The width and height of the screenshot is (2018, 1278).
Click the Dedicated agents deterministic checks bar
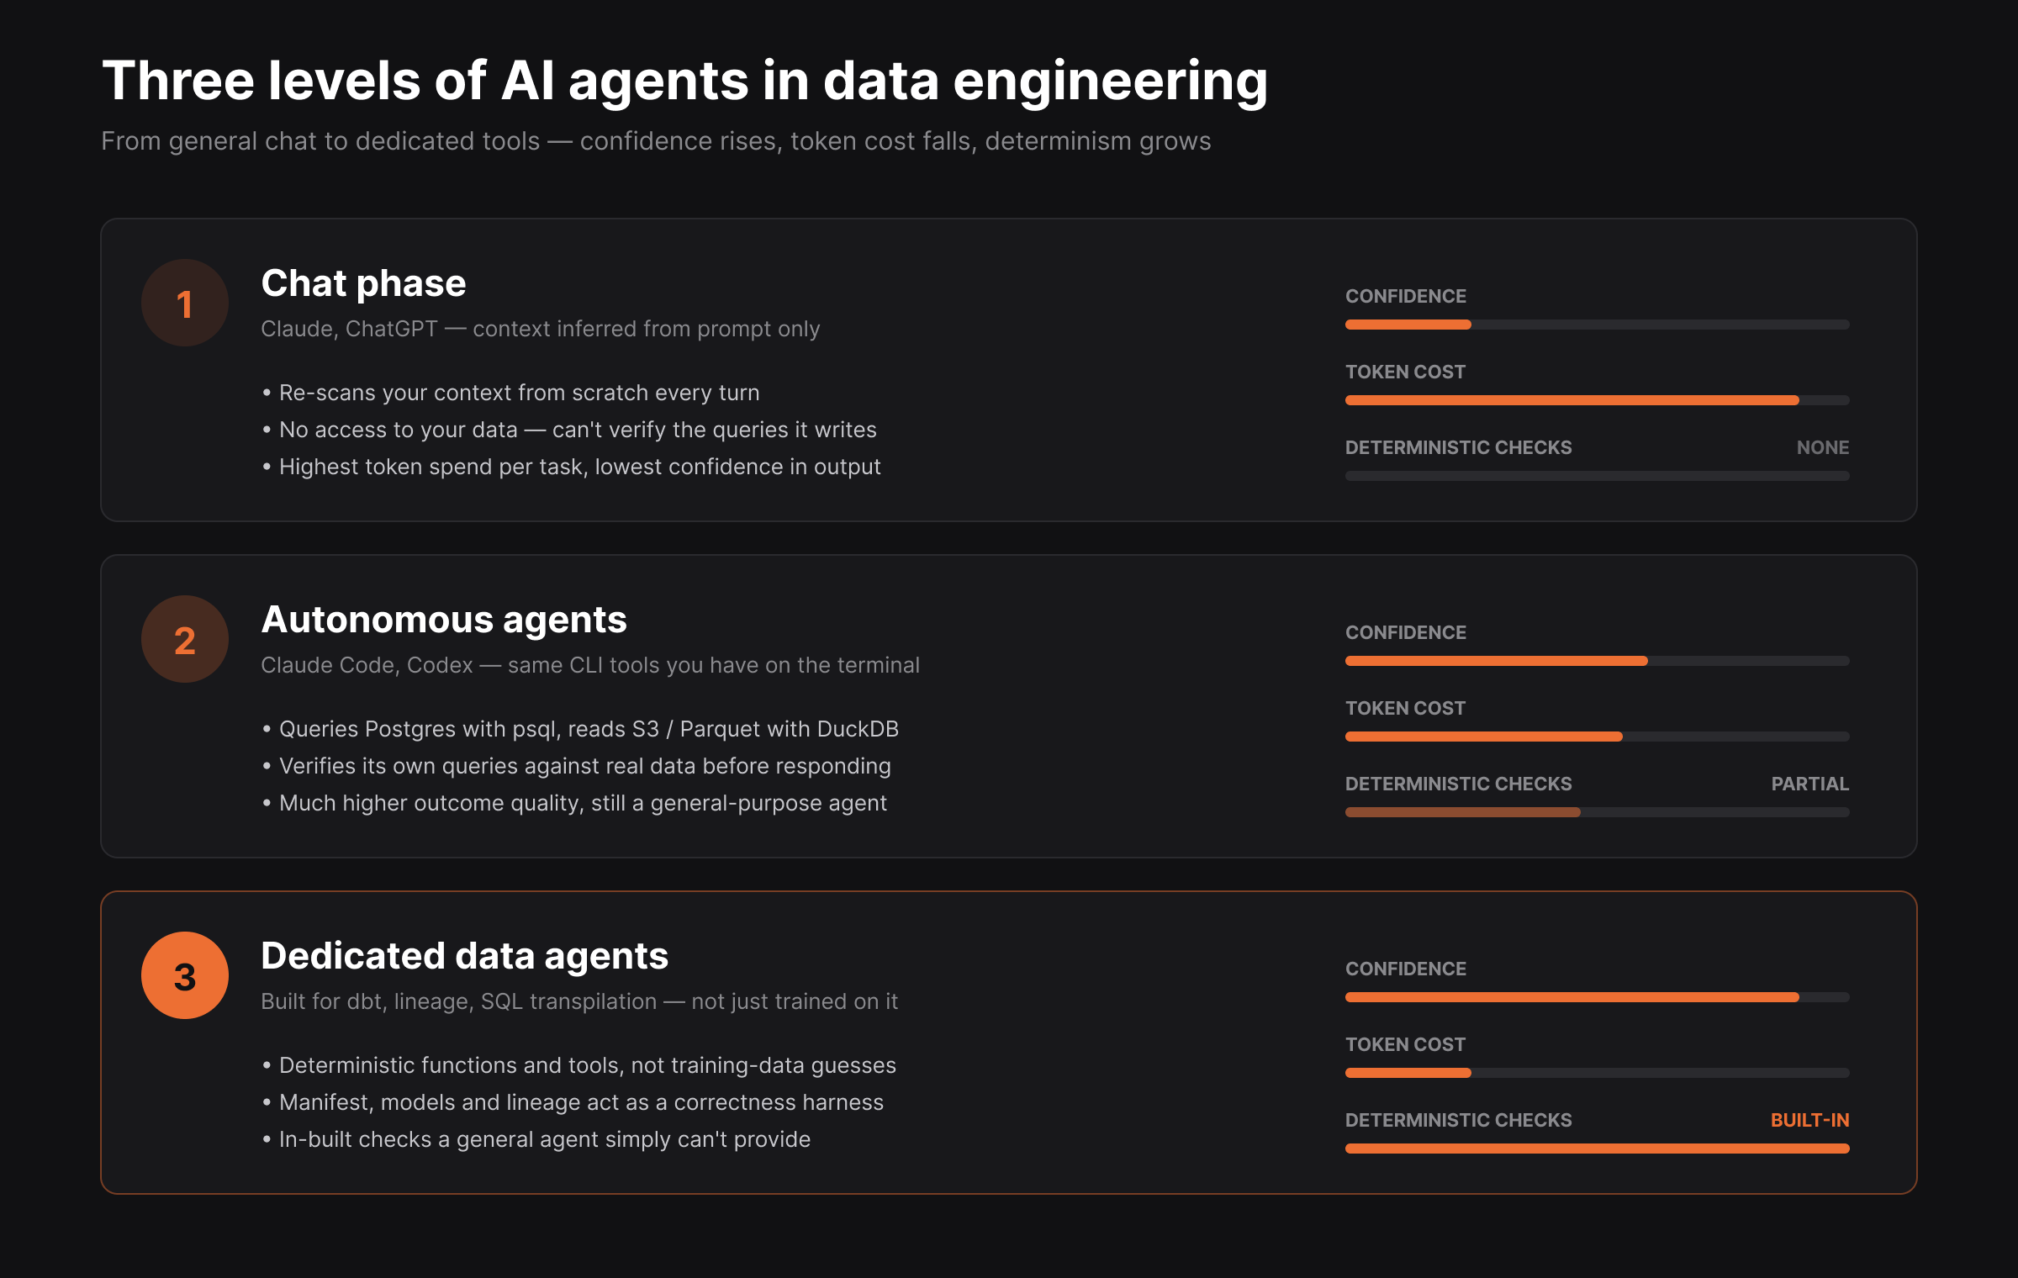pyautogui.click(x=1598, y=1149)
